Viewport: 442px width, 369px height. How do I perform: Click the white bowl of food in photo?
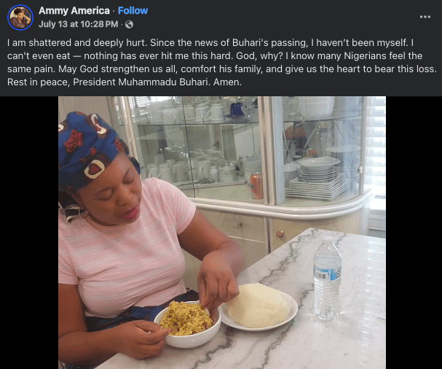coord(188,323)
